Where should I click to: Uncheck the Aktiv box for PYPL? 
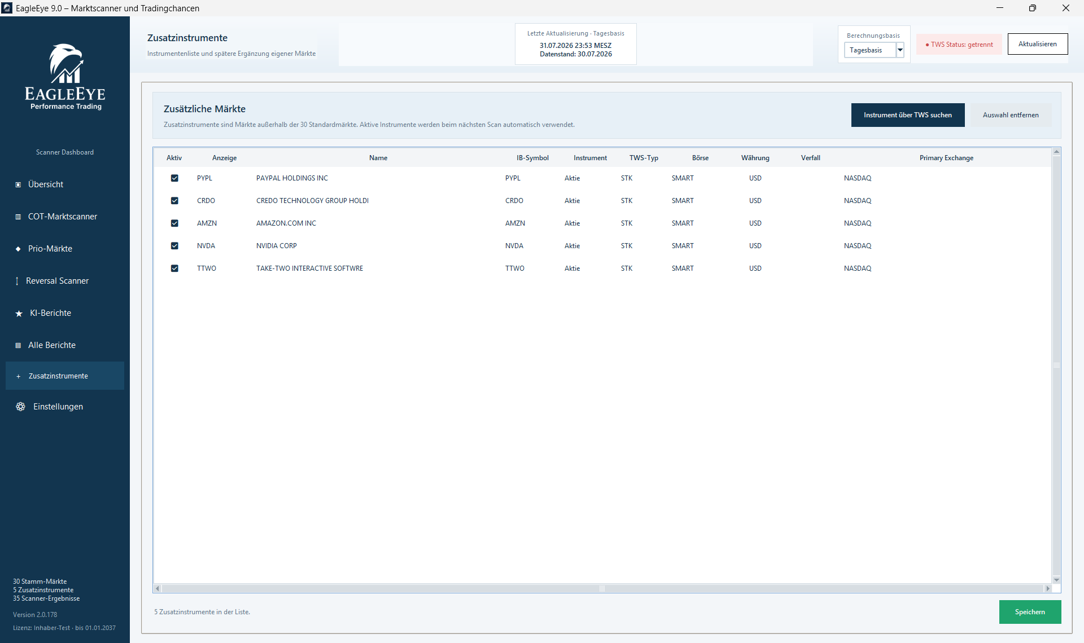(174, 178)
